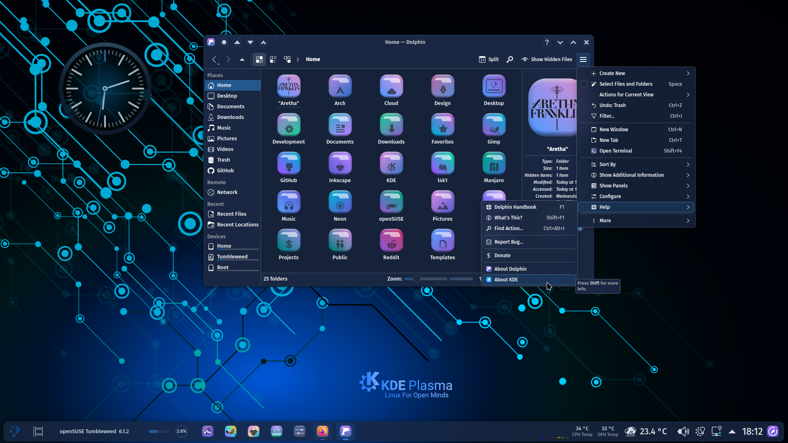Expand Show Additional Information submenu
The height and width of the screenshot is (443, 788).
tap(636, 175)
